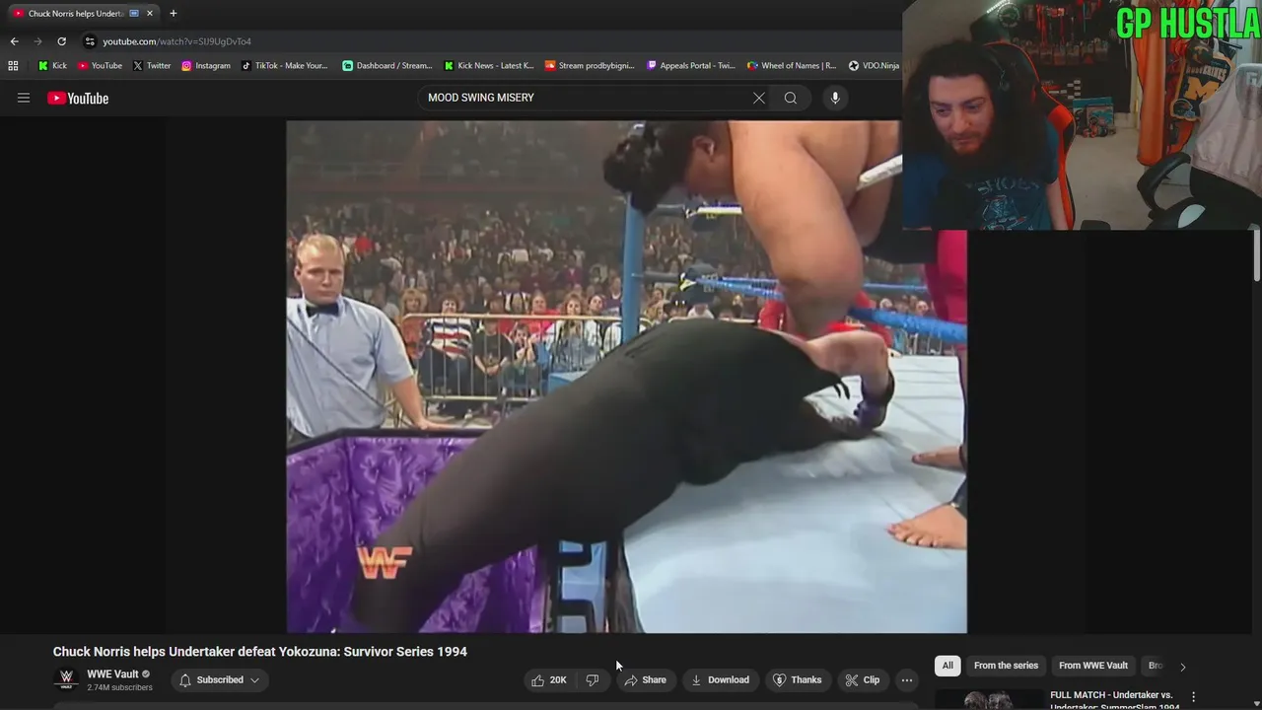This screenshot has width=1262, height=710.
Task: Open the WWE Vault channel name link
Action: click(x=112, y=674)
